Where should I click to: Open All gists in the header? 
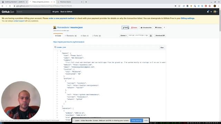point(56,12)
